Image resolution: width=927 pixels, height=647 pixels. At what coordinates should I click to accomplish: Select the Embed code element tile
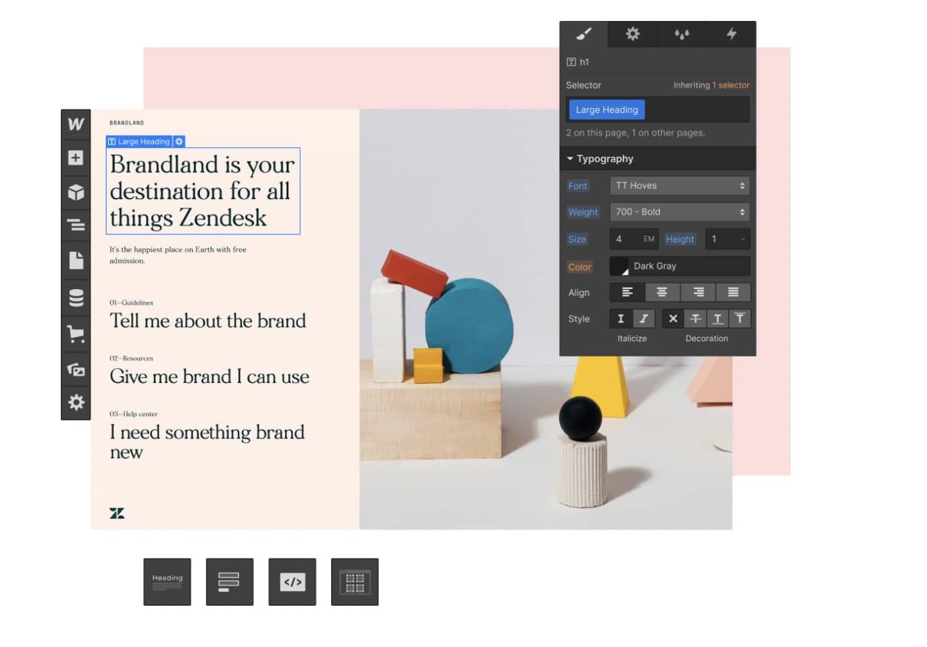(293, 581)
